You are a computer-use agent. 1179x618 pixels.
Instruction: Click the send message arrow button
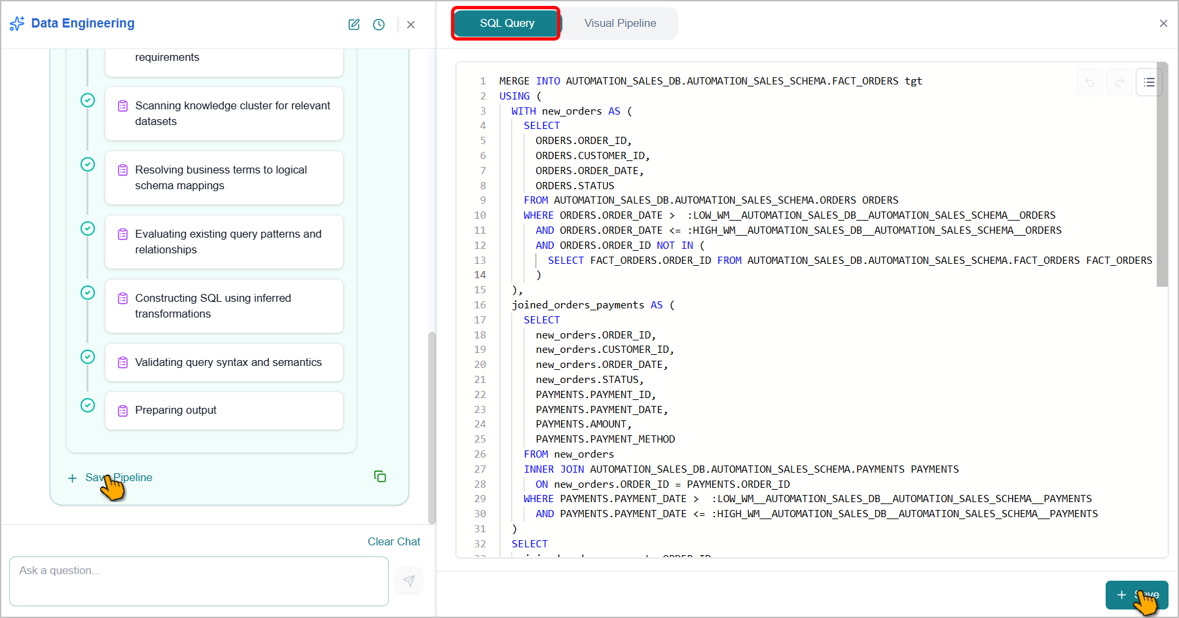tap(409, 581)
